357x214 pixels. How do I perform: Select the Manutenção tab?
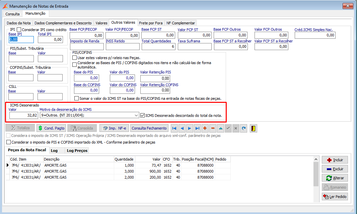tap(35, 13)
